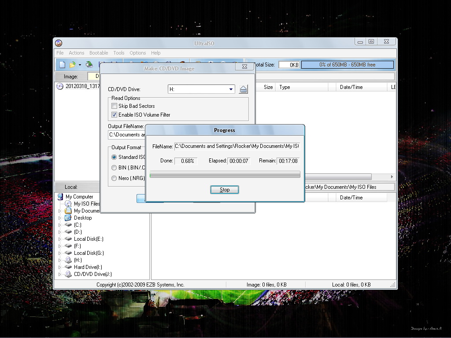Click the UltraISO app icon in title bar
Image resolution: width=451 pixels, height=338 pixels.
pos(59,43)
